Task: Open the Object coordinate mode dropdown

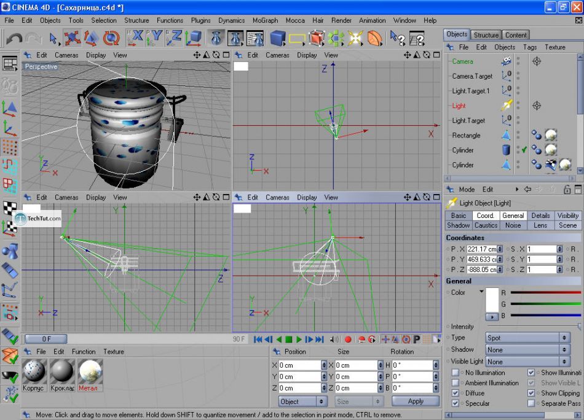Action: coord(302,401)
